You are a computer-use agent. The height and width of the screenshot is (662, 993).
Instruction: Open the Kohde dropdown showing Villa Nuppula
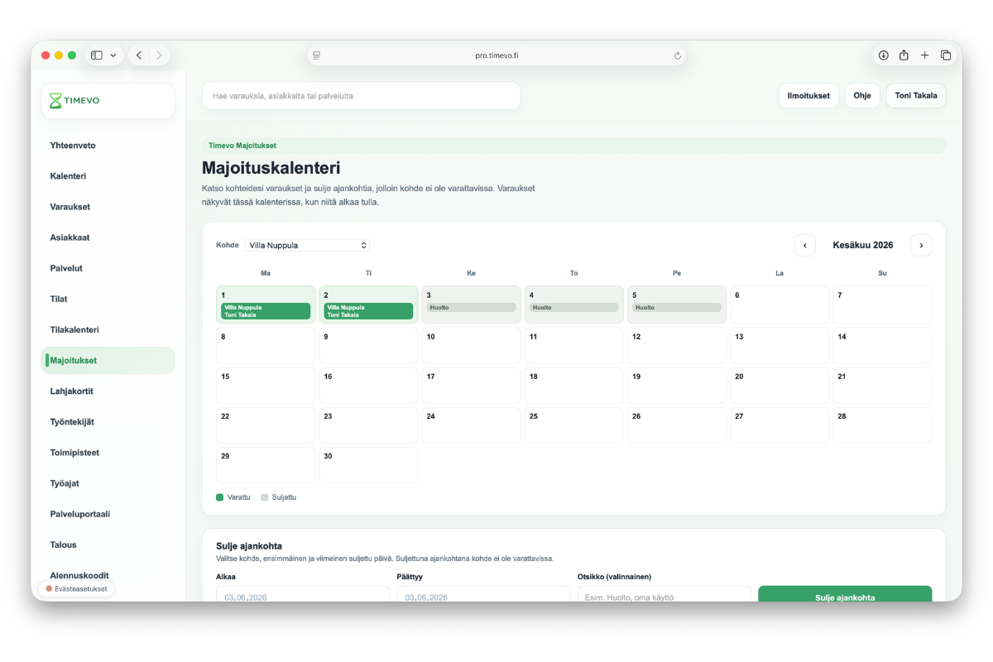307,246
